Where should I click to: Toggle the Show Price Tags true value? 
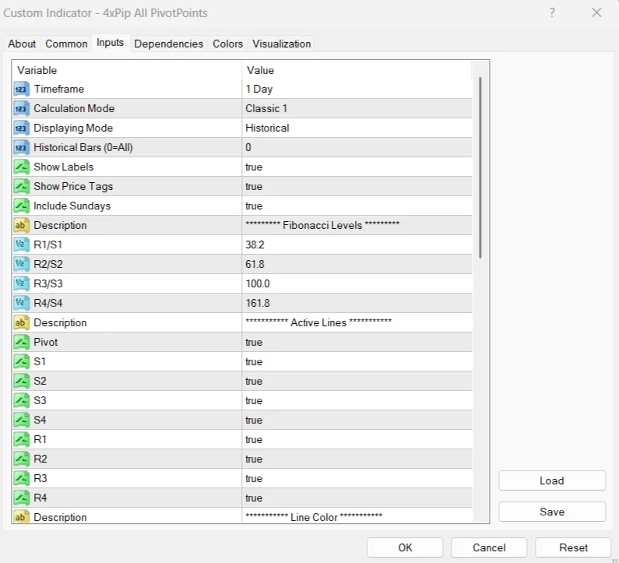coord(357,186)
